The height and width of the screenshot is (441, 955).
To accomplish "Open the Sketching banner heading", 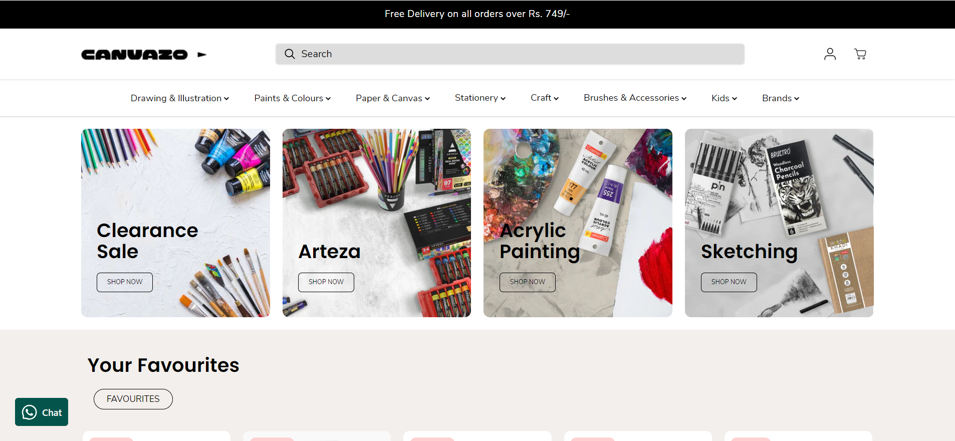I will tap(749, 252).
